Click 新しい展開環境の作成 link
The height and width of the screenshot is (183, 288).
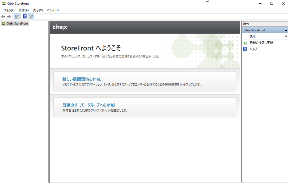pyautogui.click(x=82, y=79)
